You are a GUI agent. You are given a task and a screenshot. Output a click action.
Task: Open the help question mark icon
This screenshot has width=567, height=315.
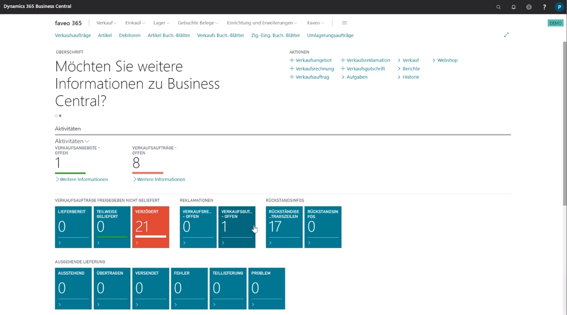[x=544, y=7]
